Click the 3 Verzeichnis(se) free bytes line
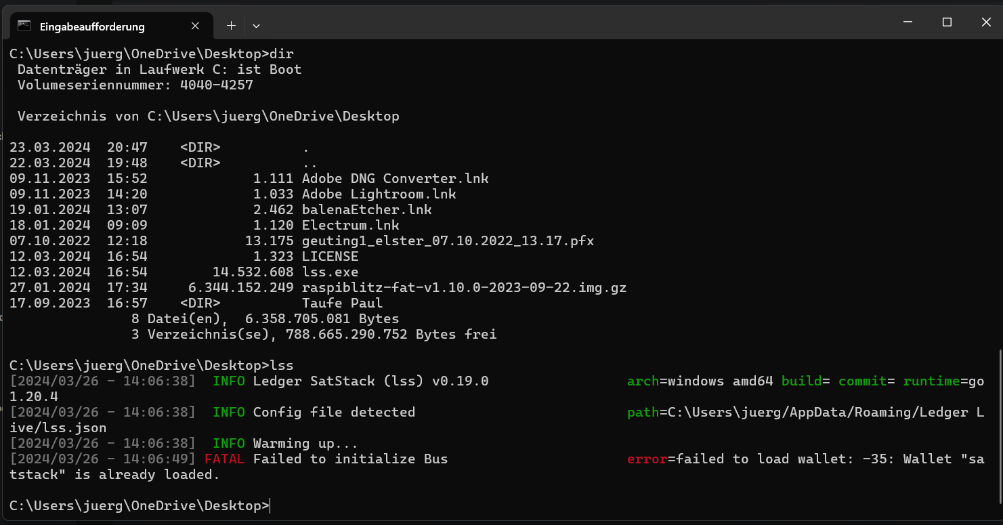Image resolution: width=1003 pixels, height=525 pixels. tap(314, 335)
